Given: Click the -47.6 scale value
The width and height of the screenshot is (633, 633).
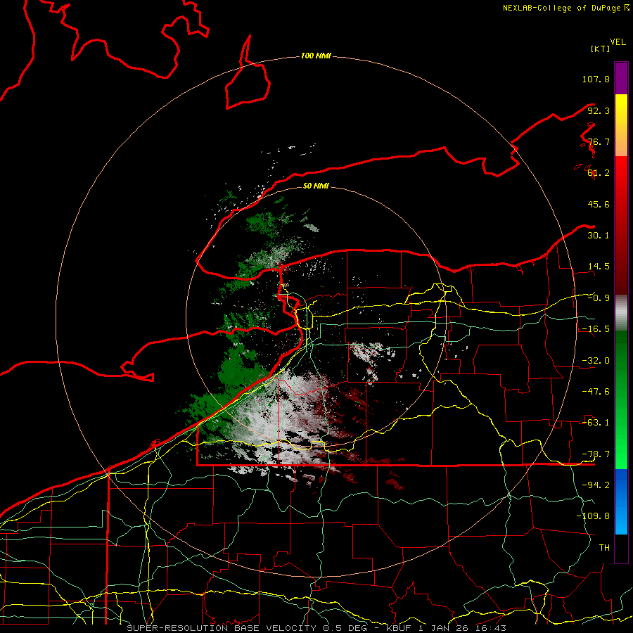Looking at the screenshot, I should [x=596, y=392].
